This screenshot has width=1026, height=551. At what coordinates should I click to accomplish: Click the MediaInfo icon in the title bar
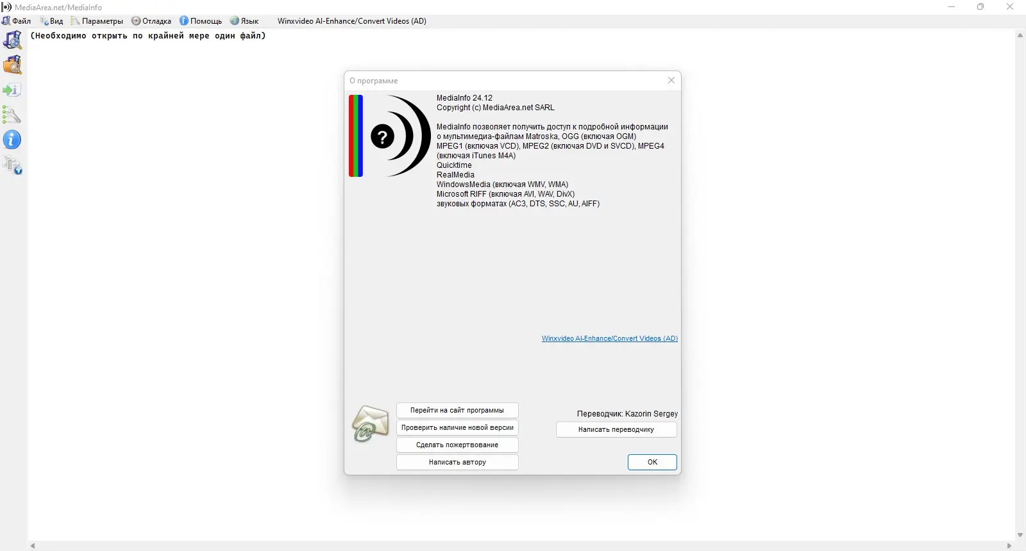pyautogui.click(x=6, y=7)
